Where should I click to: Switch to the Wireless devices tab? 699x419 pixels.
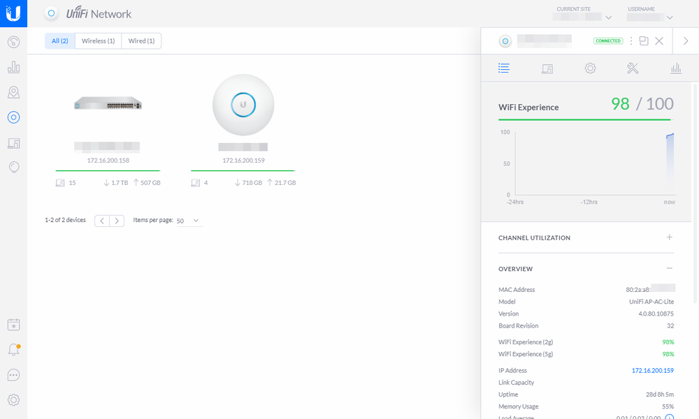[x=98, y=41]
